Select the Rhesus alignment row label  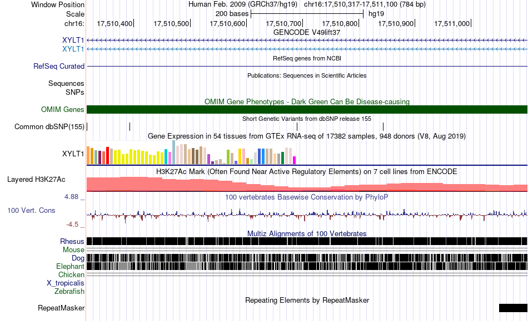[72, 241]
